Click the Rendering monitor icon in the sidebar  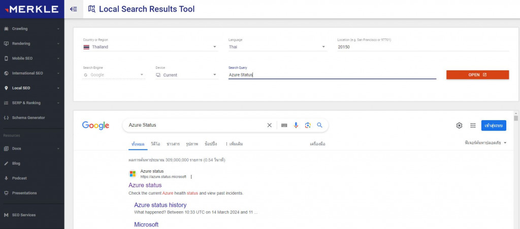6,44
